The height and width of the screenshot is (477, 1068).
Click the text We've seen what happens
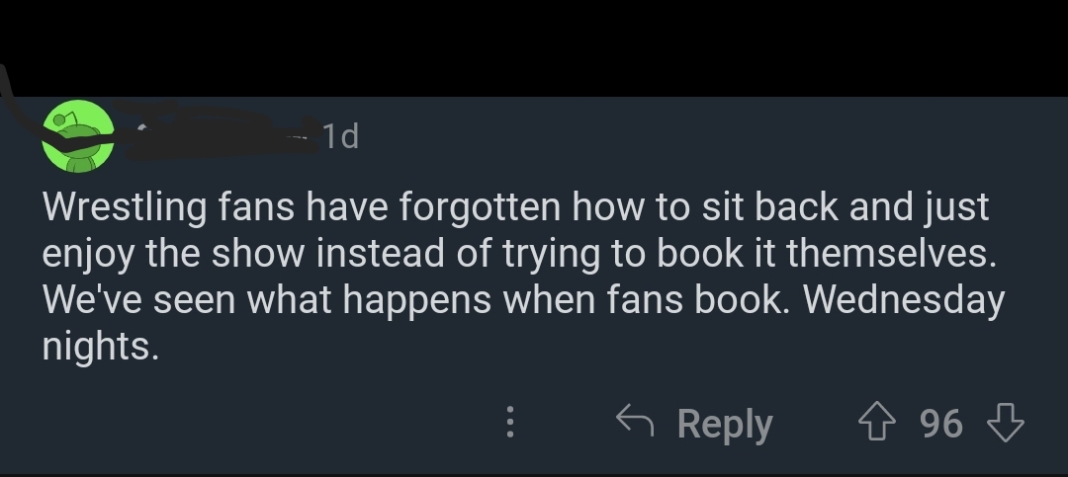click(x=267, y=301)
